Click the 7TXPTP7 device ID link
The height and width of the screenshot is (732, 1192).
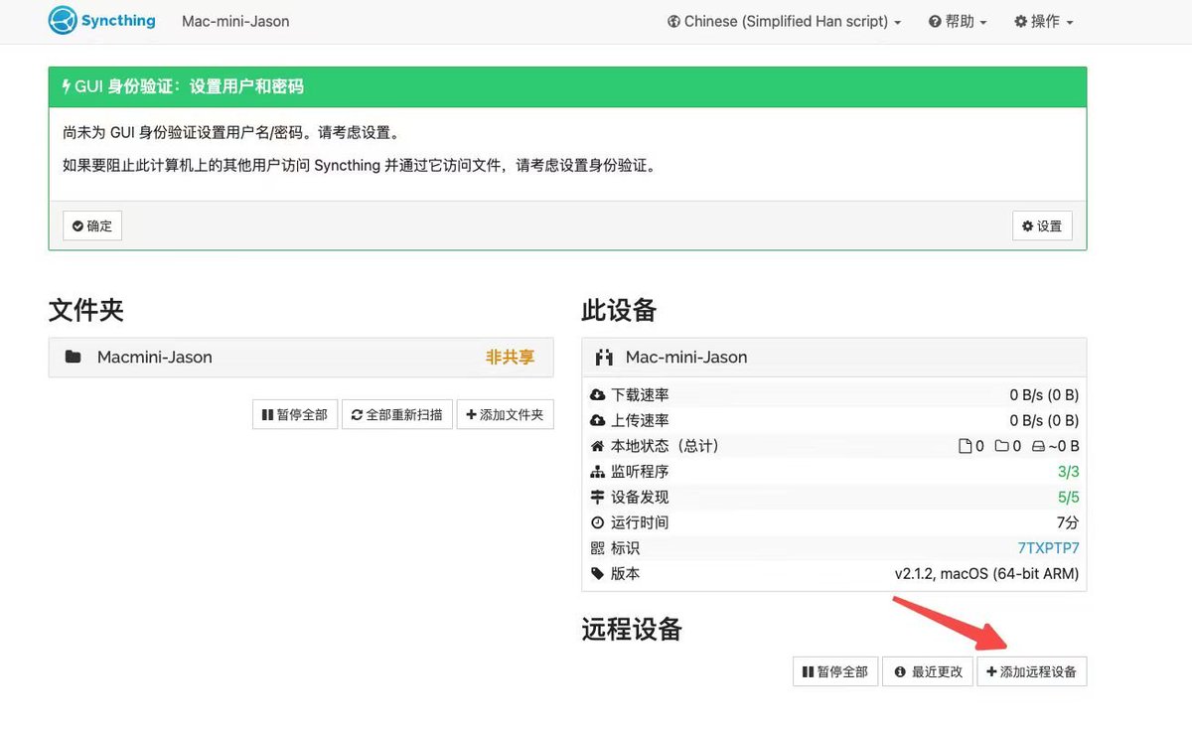1048,548
